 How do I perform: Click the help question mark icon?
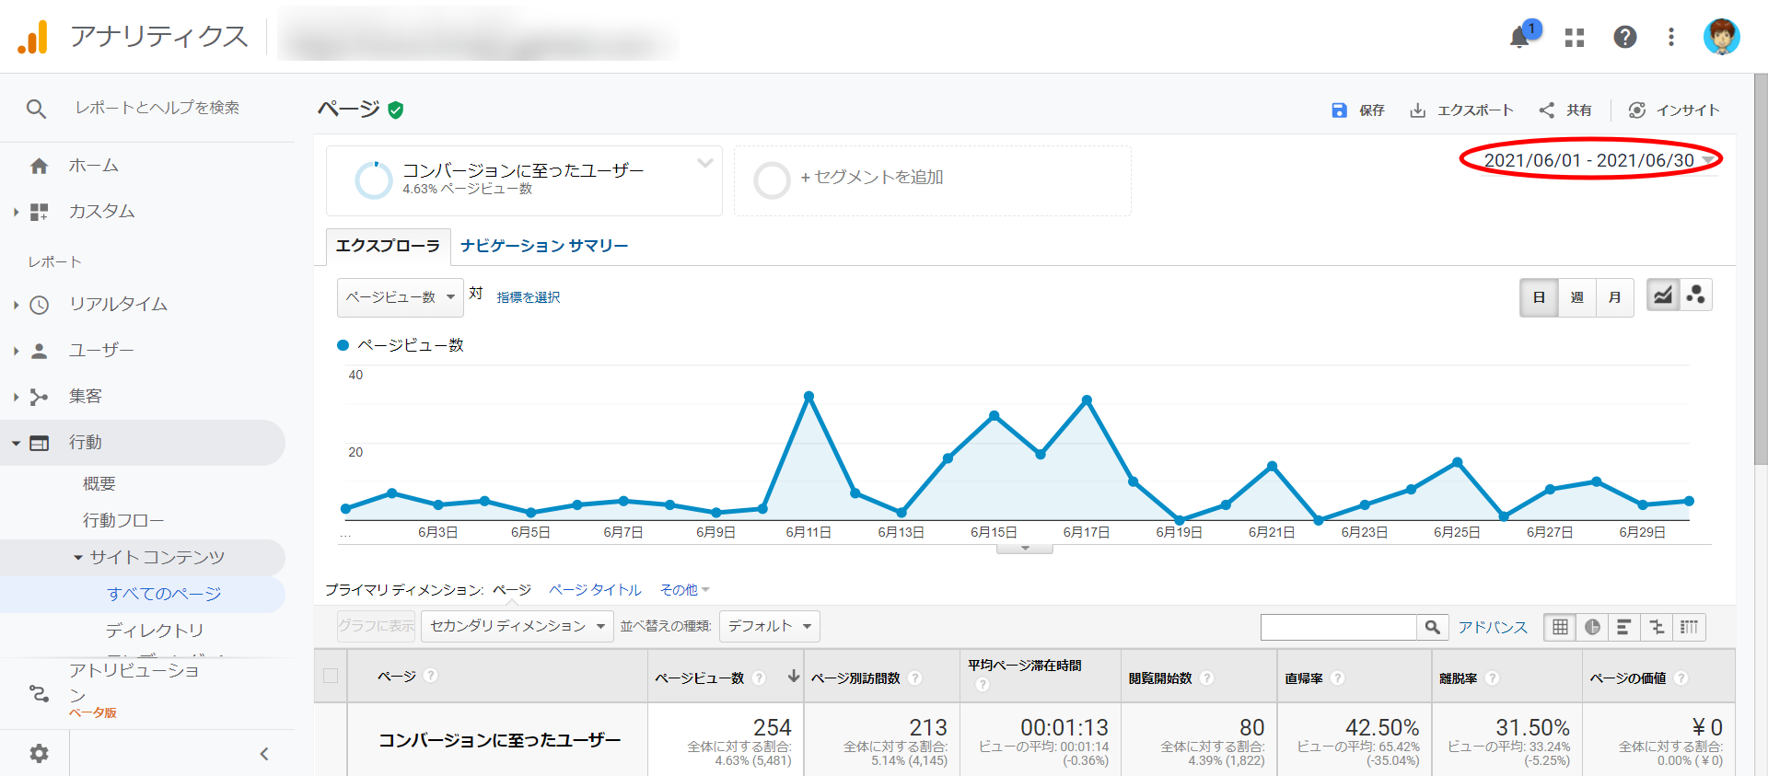click(1624, 37)
